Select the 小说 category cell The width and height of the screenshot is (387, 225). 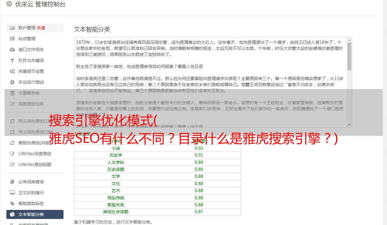[116, 148]
